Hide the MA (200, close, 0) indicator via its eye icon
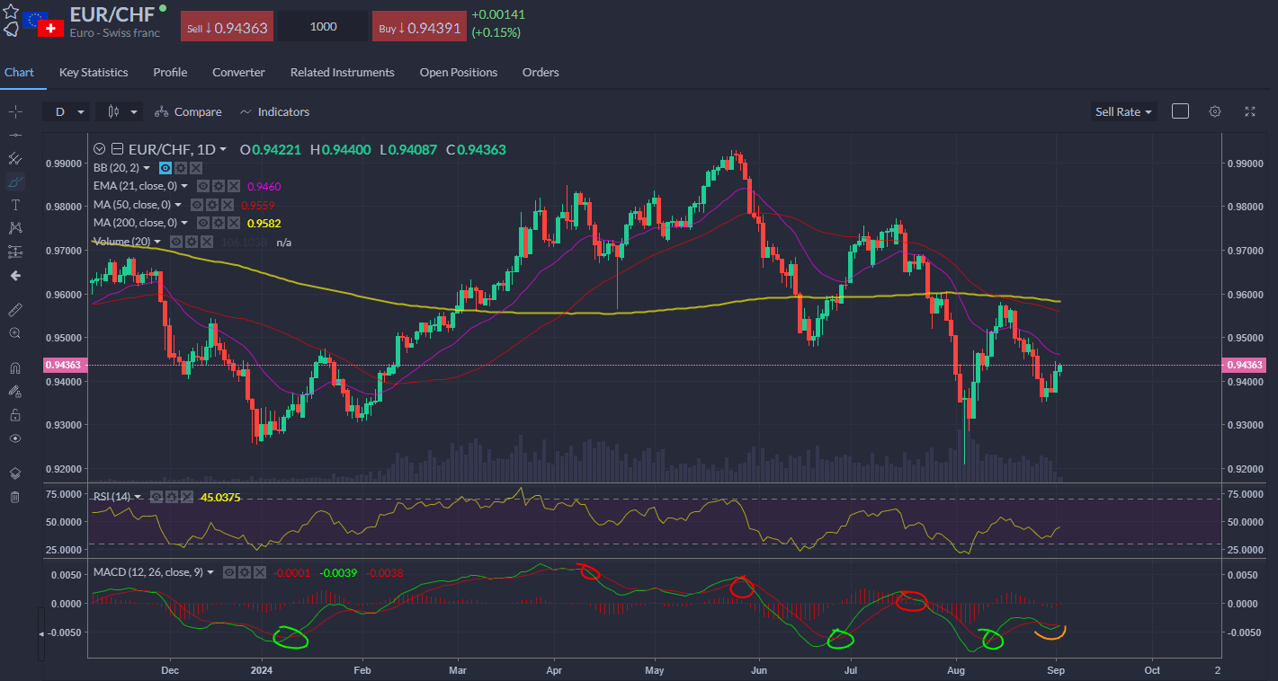Viewport: 1278px width, 681px height. click(x=203, y=223)
